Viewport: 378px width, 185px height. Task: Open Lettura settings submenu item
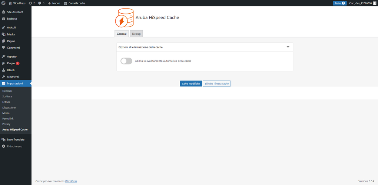click(x=6, y=102)
